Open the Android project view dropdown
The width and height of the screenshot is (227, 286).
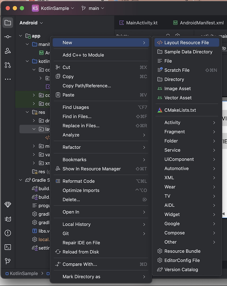tap(31, 23)
